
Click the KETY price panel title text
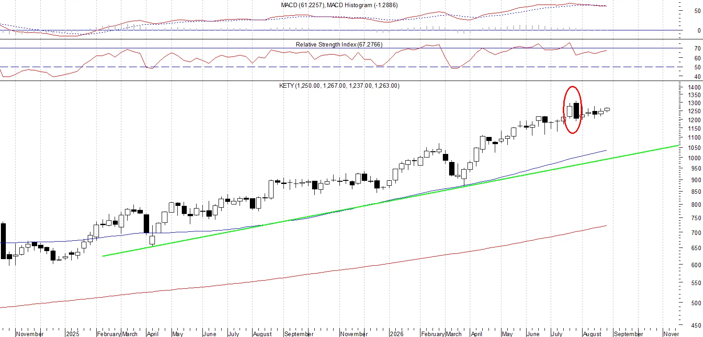click(339, 85)
